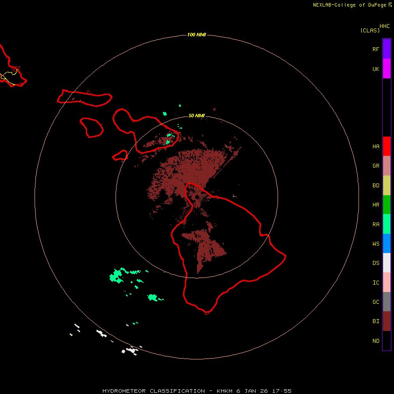Viewport: 394px width, 394px height.
Task: Click the HR legend label
Action: pyautogui.click(x=376, y=205)
